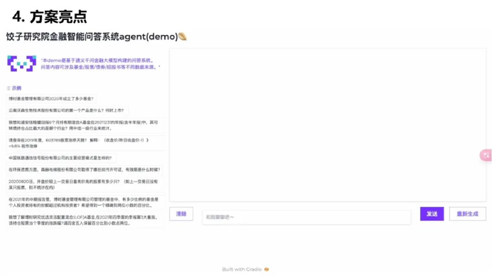
Task: Click the purple demo description text
Action: (x=100, y=64)
